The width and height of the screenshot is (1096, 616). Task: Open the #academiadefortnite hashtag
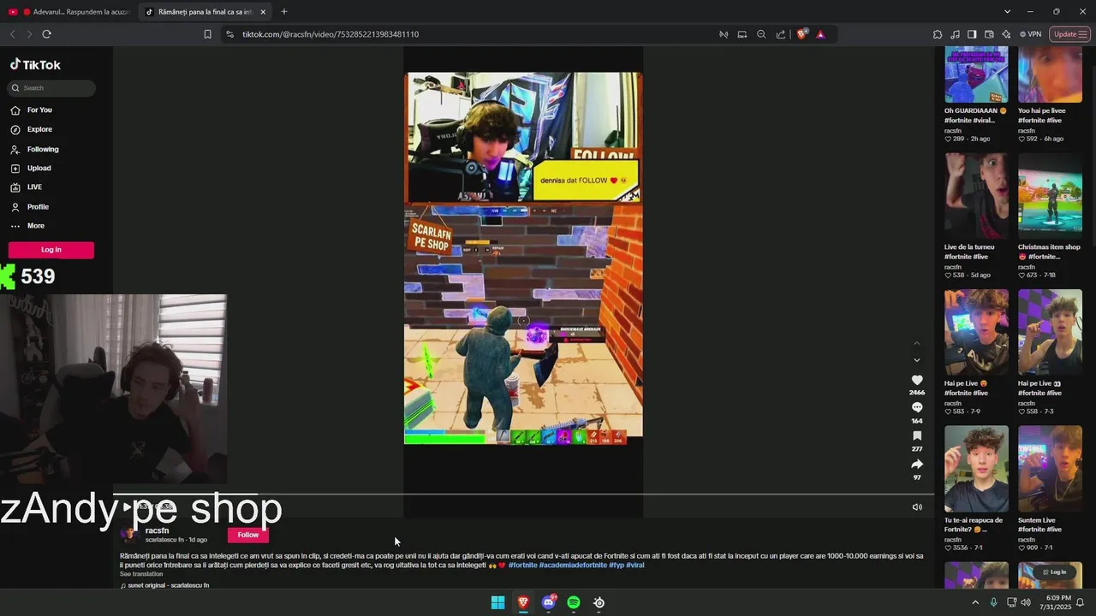tap(573, 566)
